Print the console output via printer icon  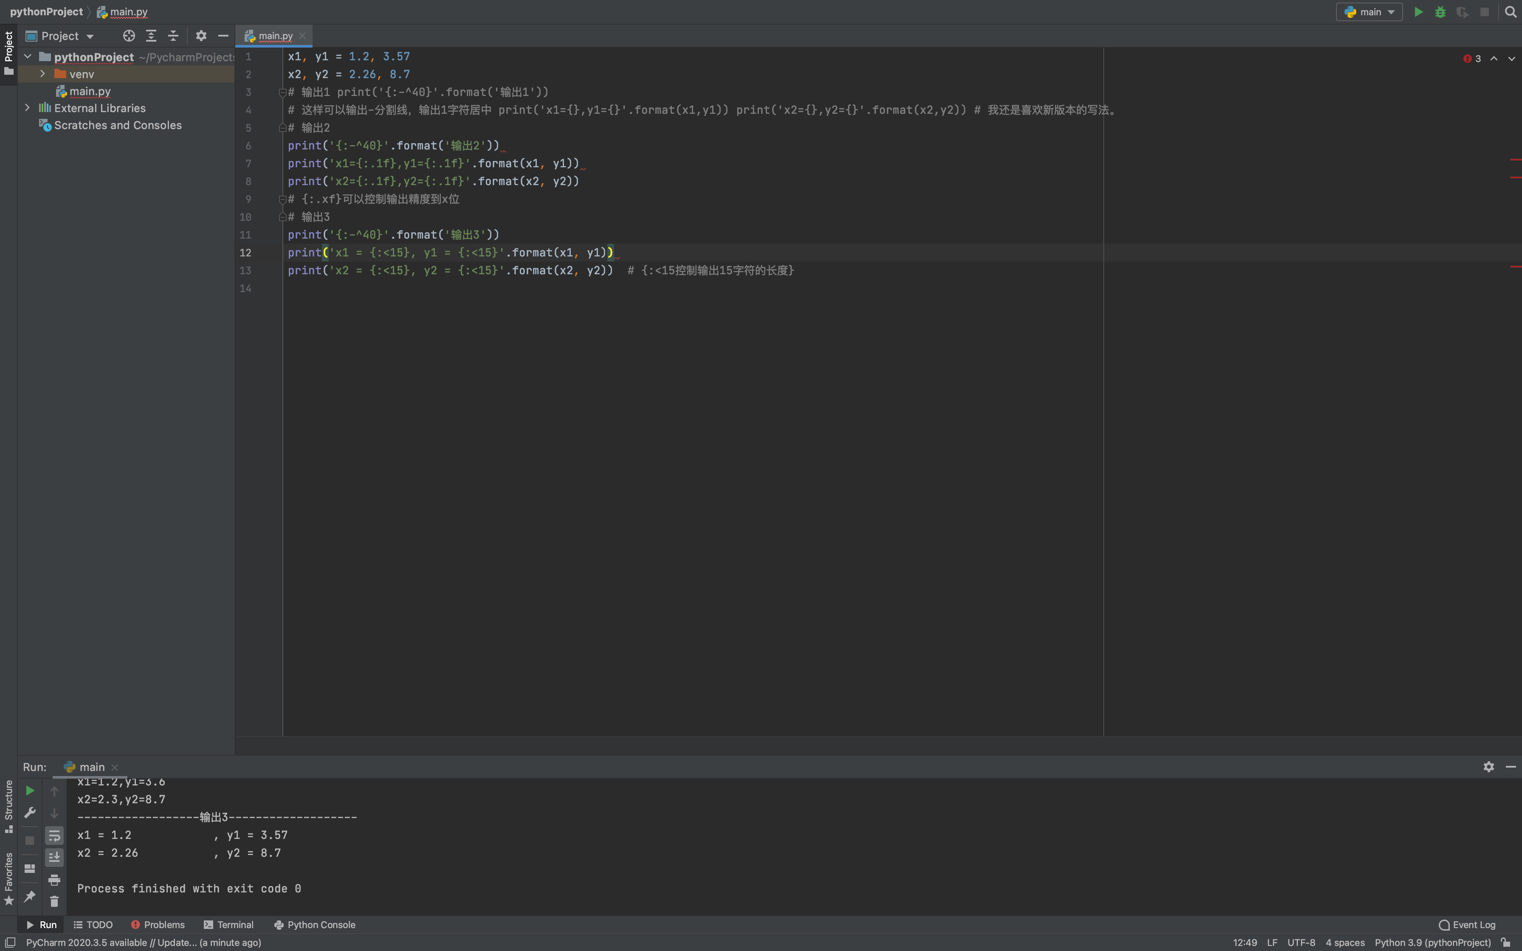[54, 879]
